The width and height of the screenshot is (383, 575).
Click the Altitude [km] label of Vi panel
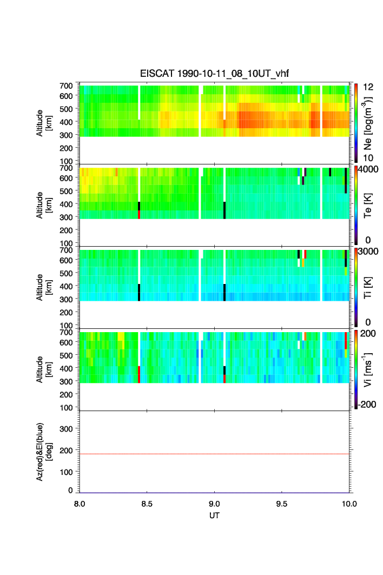coord(44,369)
